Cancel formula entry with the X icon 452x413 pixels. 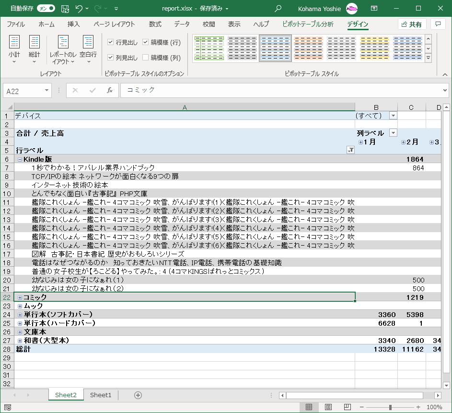75,90
